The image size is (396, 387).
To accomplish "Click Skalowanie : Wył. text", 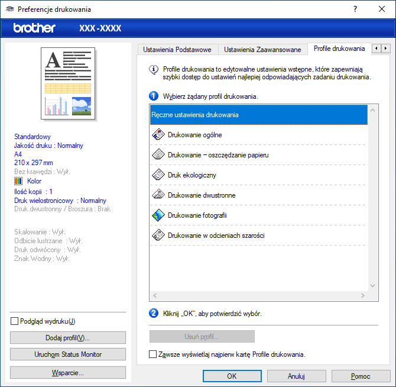I will click(40, 232).
